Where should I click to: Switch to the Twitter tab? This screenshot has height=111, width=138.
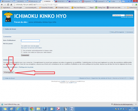tap(114, 1)
